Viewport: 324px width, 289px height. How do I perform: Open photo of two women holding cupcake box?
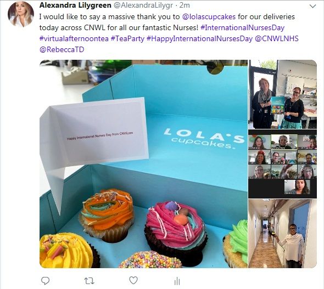(x=282, y=94)
